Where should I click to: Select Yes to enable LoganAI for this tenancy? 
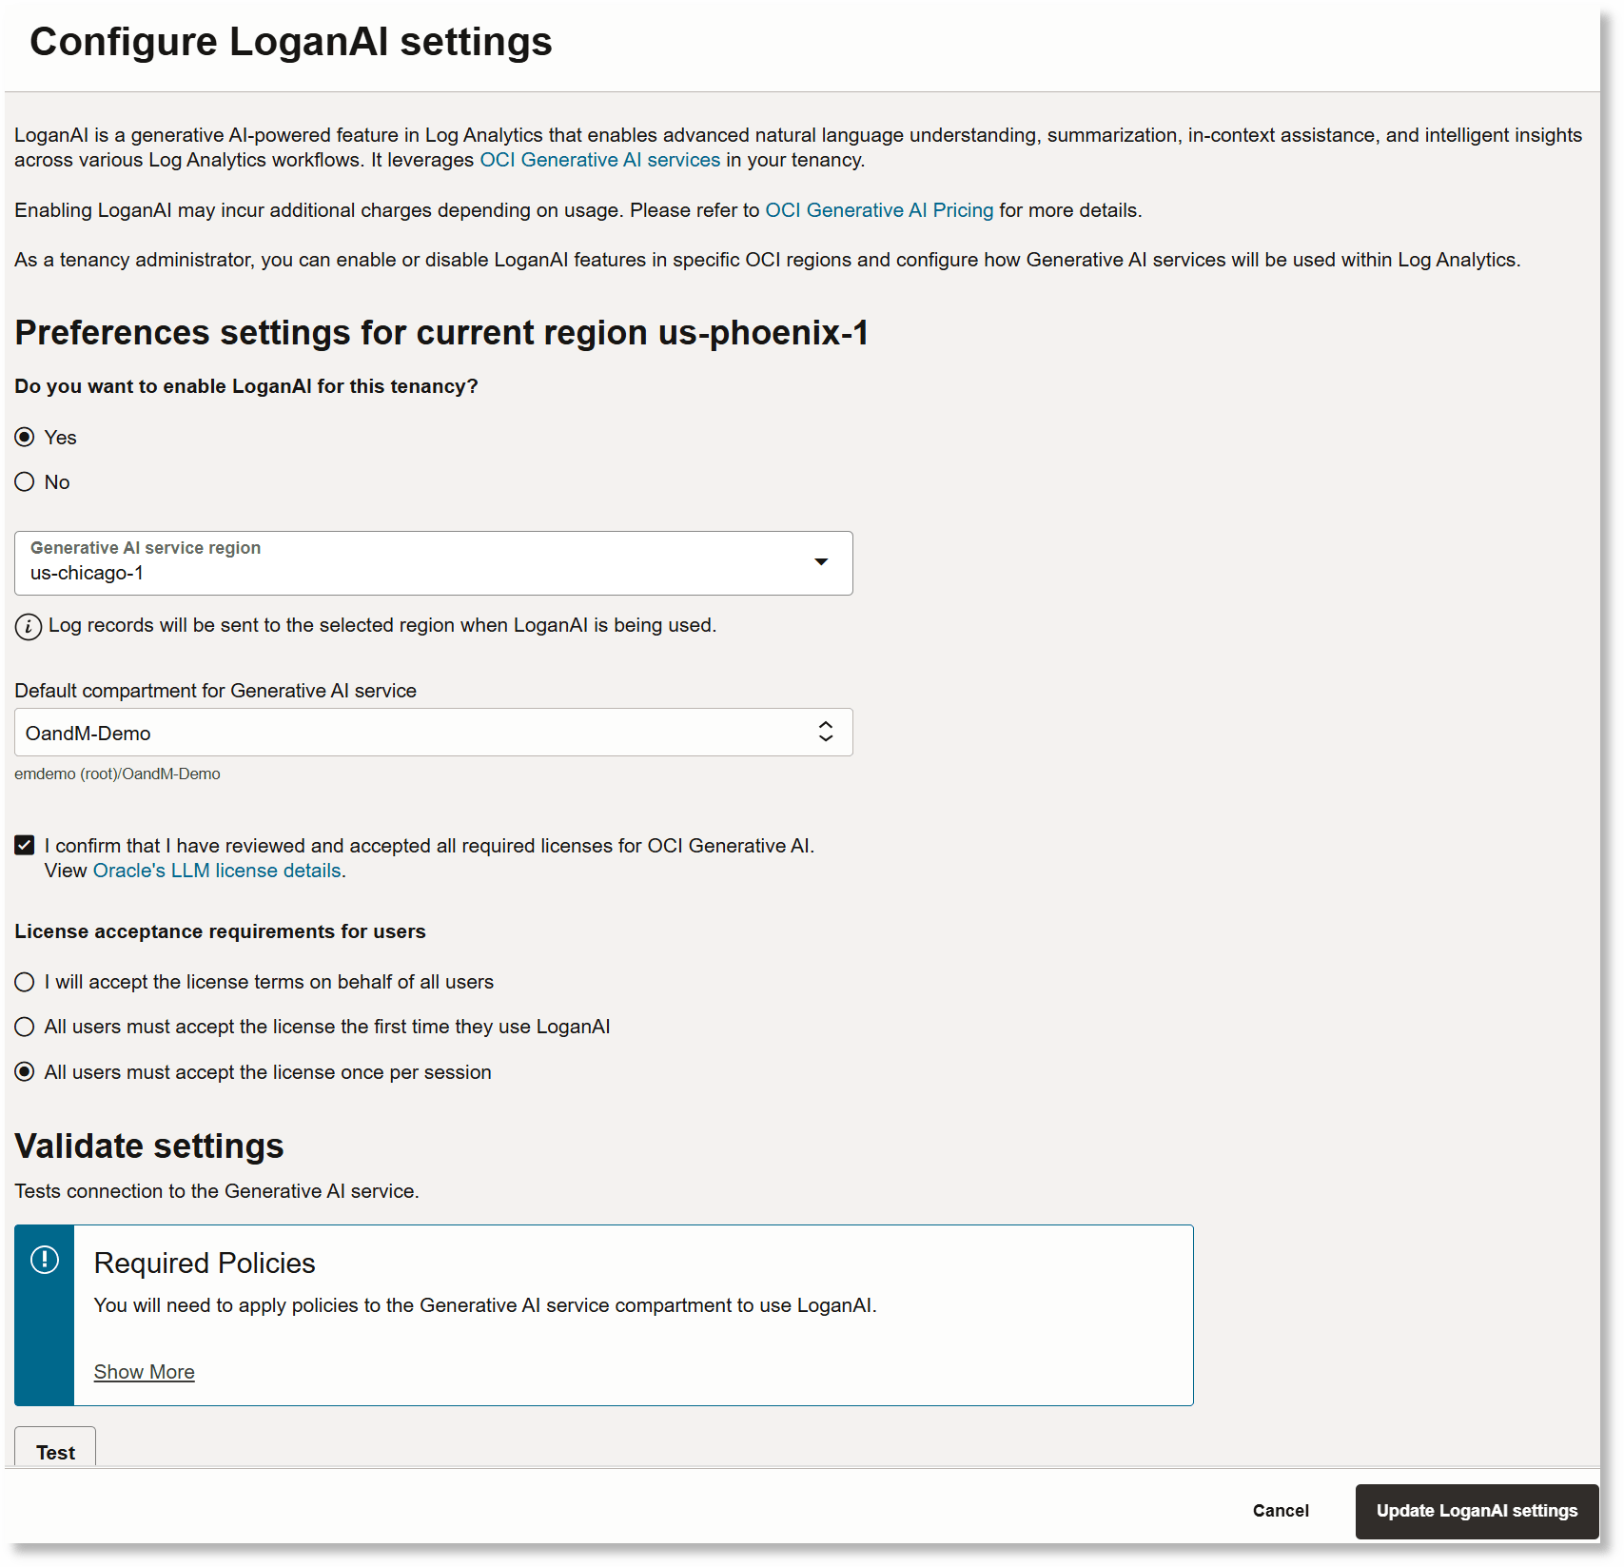(x=24, y=437)
